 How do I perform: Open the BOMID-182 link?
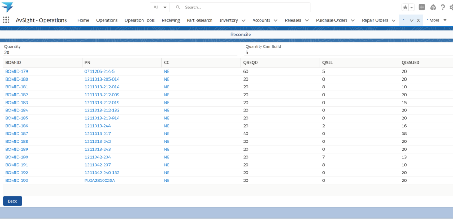click(x=17, y=95)
